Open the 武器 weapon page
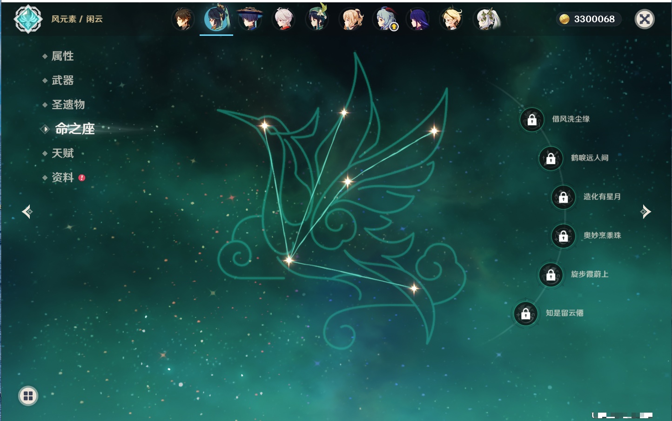Image resolution: width=672 pixels, height=421 pixels. click(x=62, y=80)
